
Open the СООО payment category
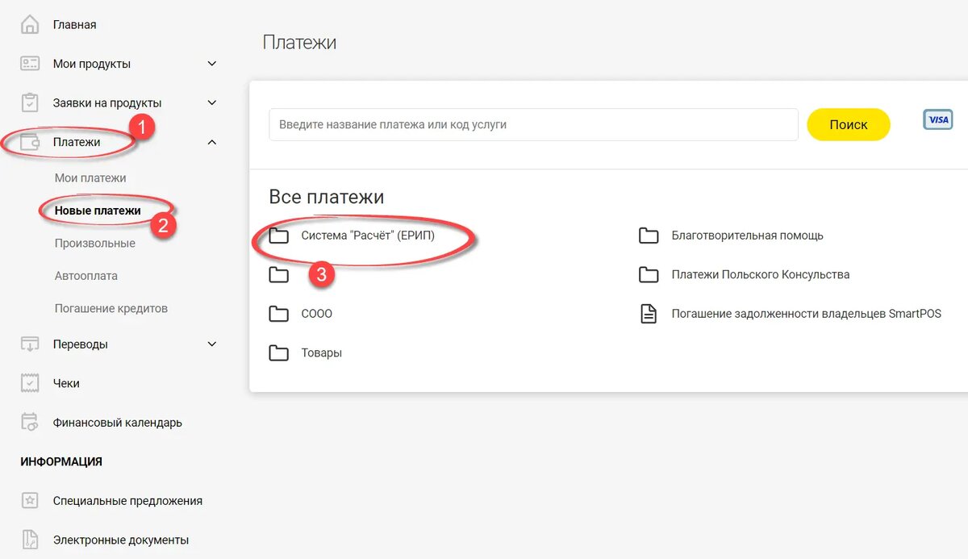(317, 314)
